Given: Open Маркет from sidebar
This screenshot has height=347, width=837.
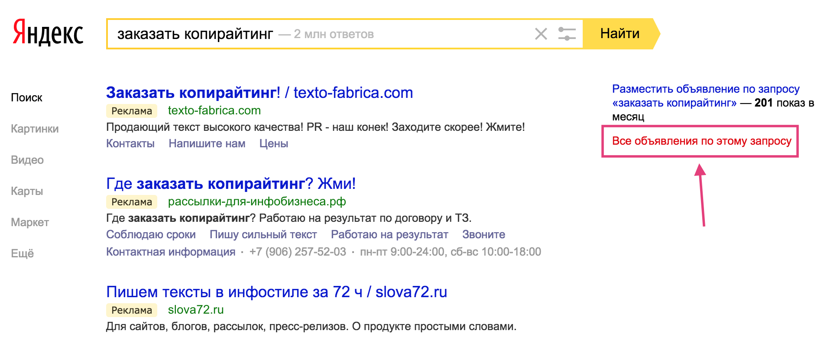Looking at the screenshot, I should coord(30,222).
